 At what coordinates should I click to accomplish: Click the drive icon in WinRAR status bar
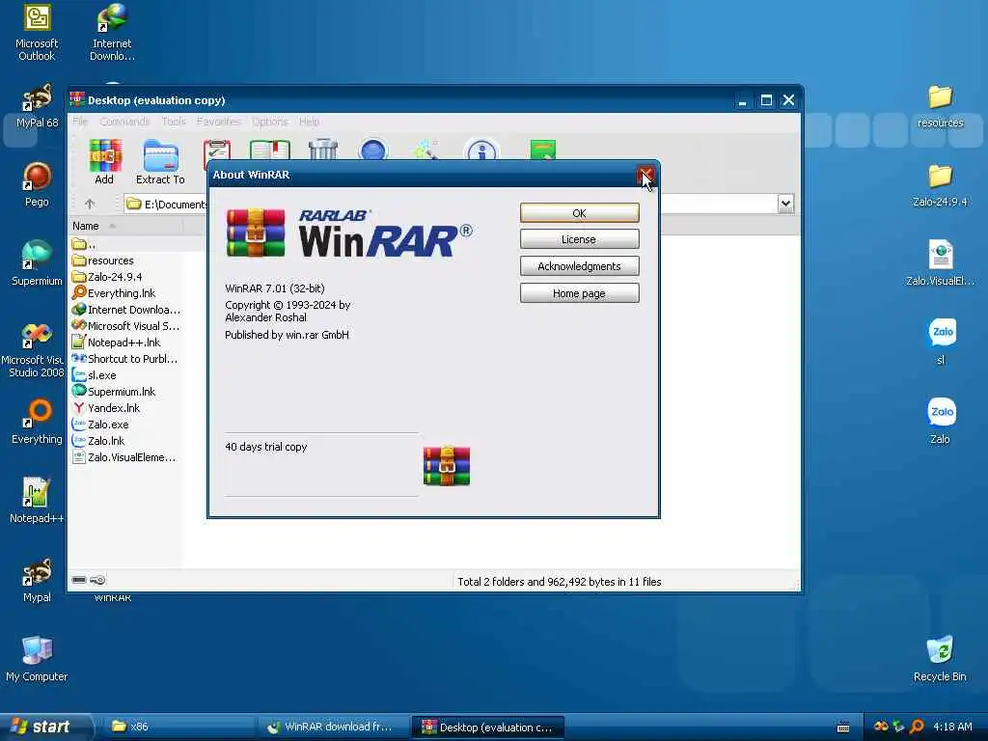pyautogui.click(x=79, y=580)
